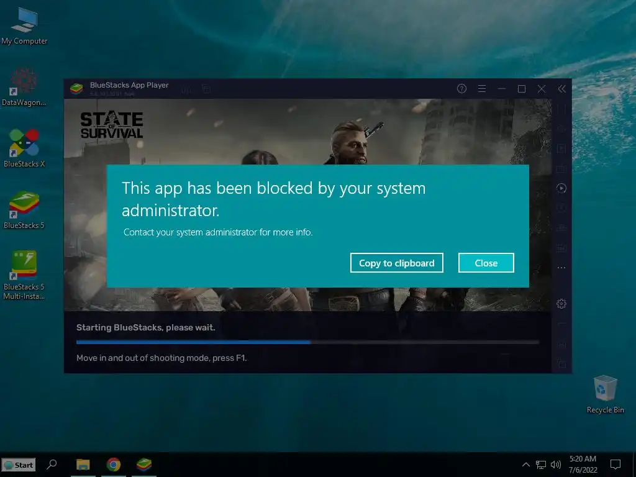Select the My Computer desktop icon

tap(24, 26)
